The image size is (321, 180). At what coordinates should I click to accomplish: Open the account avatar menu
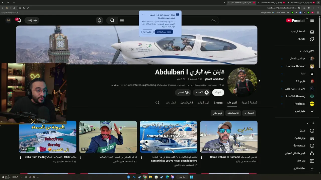click(x=8, y=20)
